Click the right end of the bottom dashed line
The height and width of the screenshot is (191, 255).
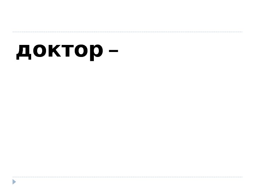pyautogui.click(x=241, y=177)
